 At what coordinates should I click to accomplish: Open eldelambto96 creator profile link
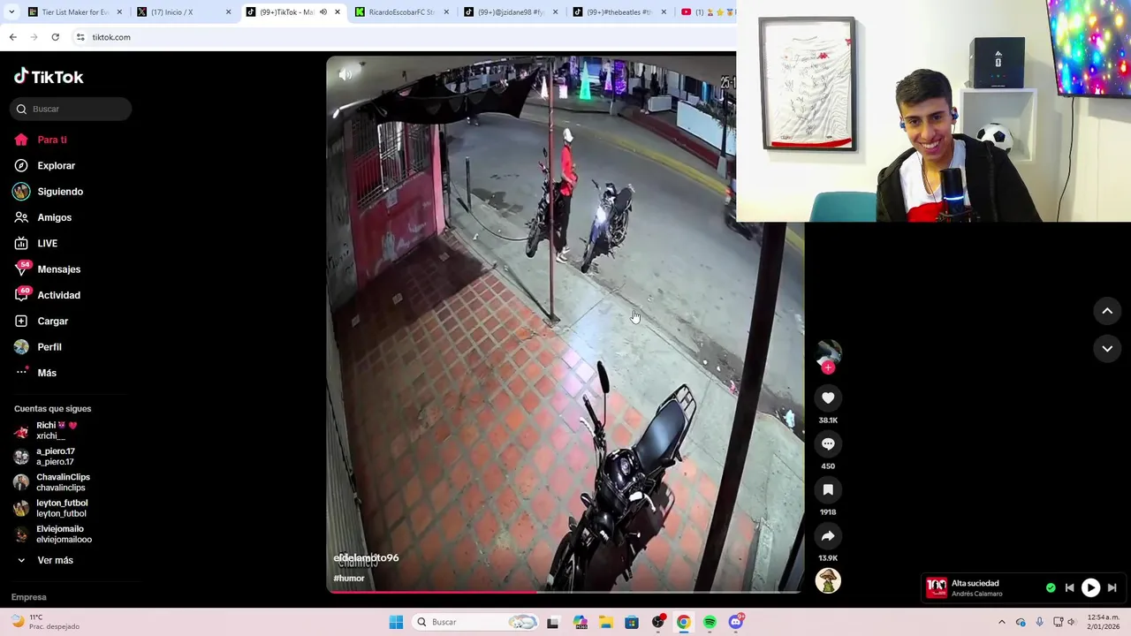click(366, 558)
